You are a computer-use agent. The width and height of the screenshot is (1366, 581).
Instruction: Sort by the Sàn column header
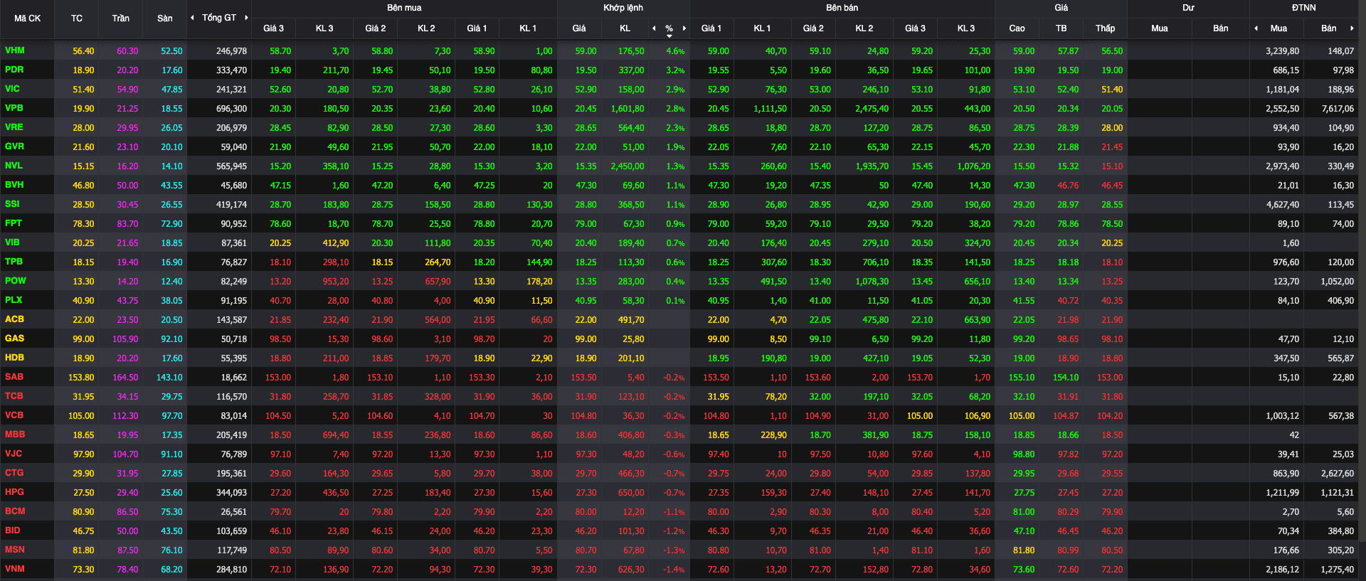pos(165,18)
